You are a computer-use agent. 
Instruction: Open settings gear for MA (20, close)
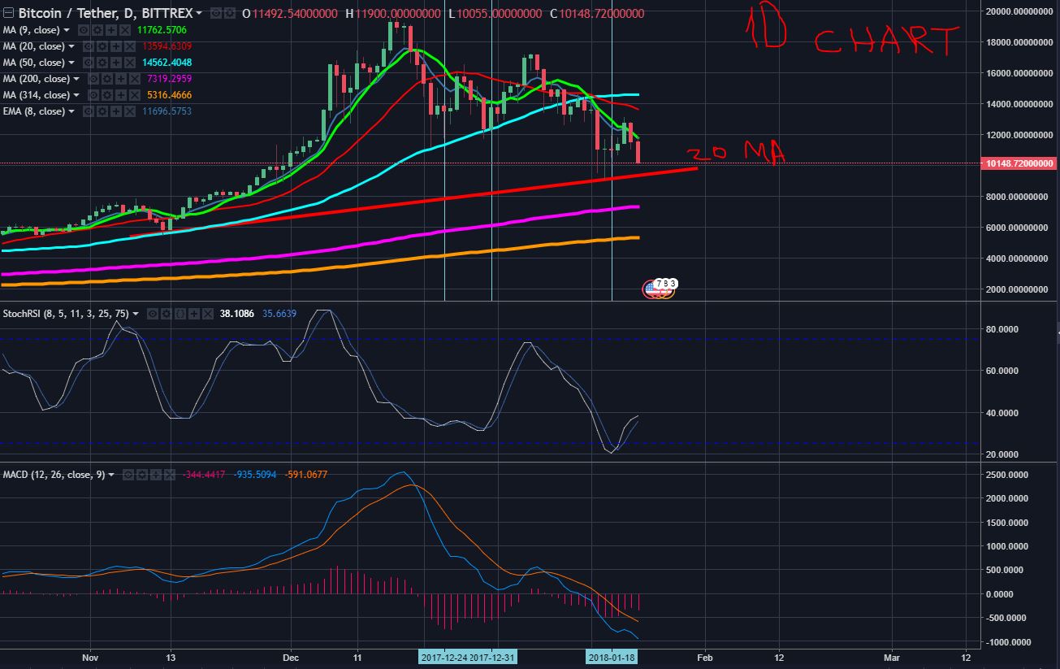point(102,46)
